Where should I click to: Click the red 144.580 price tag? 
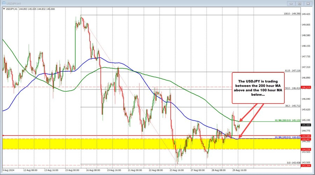(306, 136)
